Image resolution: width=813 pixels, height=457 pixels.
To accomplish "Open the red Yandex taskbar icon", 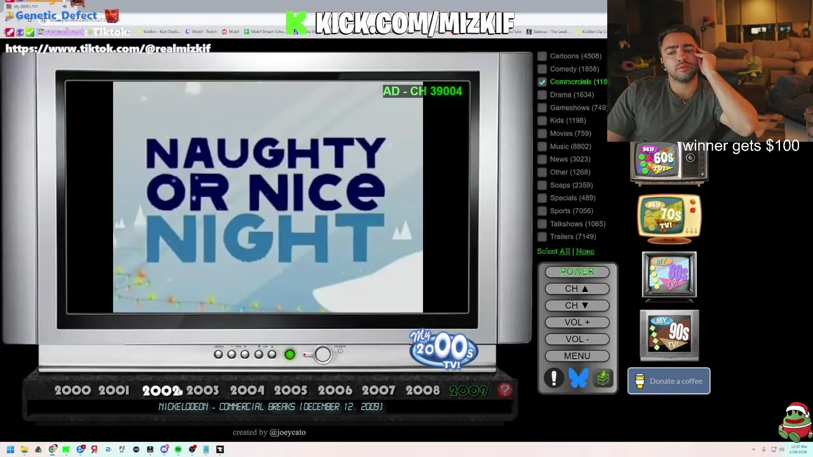I will click(x=94, y=449).
